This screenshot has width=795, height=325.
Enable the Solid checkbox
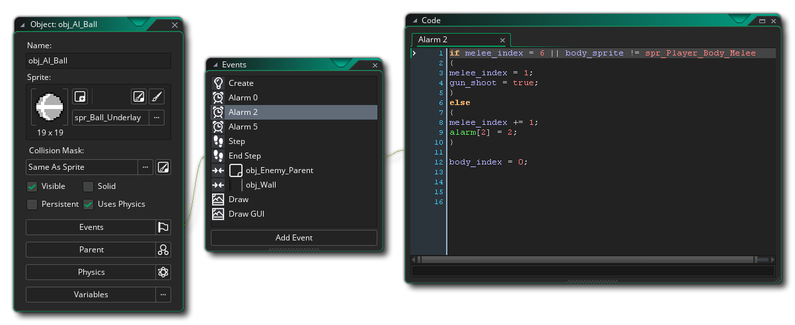coord(88,186)
